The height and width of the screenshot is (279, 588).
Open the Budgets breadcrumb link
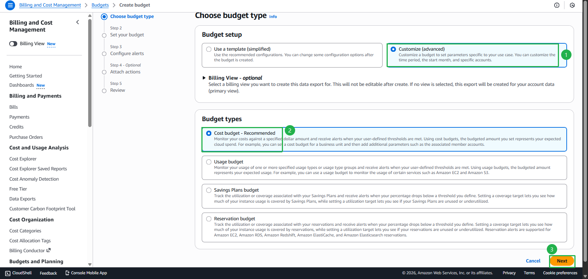click(100, 5)
